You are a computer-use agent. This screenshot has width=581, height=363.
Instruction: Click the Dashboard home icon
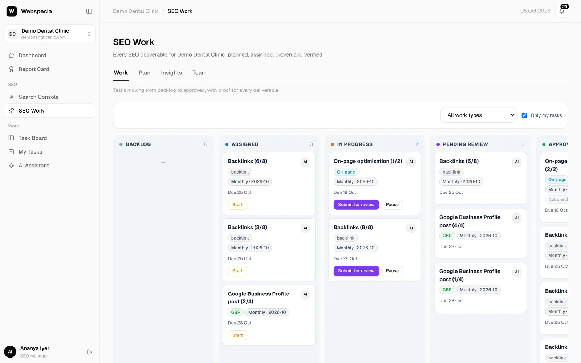(11, 56)
